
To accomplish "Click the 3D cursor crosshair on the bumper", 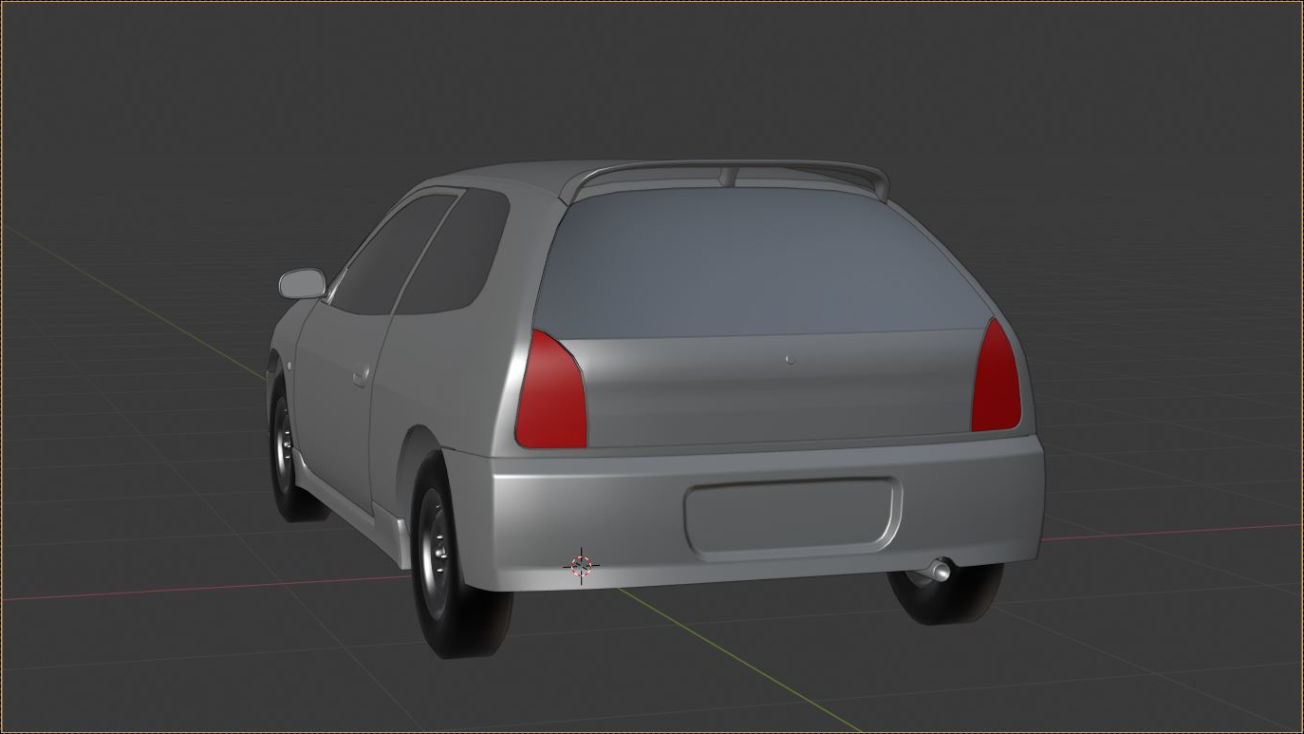I will click(581, 566).
